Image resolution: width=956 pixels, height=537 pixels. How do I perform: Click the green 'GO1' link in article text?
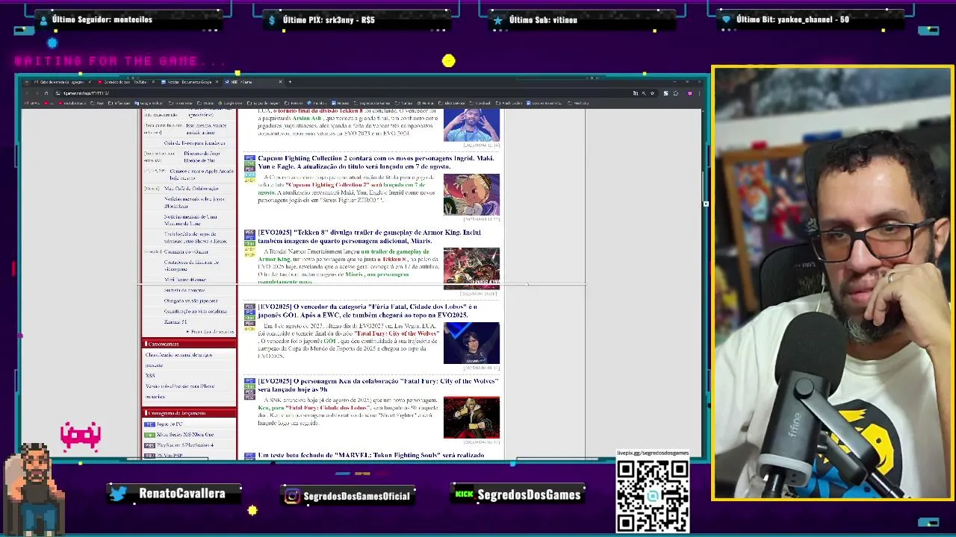[x=329, y=342]
